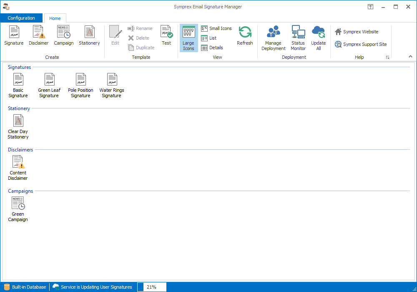This screenshot has width=417, height=292.
Task: Select the Clear Day Stationery item
Action: click(x=18, y=126)
